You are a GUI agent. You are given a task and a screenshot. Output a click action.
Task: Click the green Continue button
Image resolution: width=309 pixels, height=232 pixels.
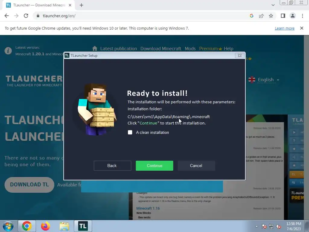pyautogui.click(x=154, y=166)
